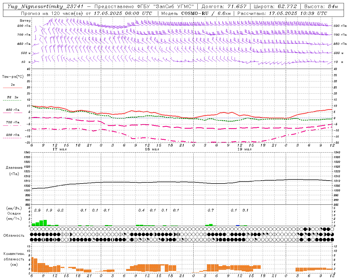Screen dimensions: 348x278
Task: Click the 0.7 precipitation value
Action: tap(211, 210)
